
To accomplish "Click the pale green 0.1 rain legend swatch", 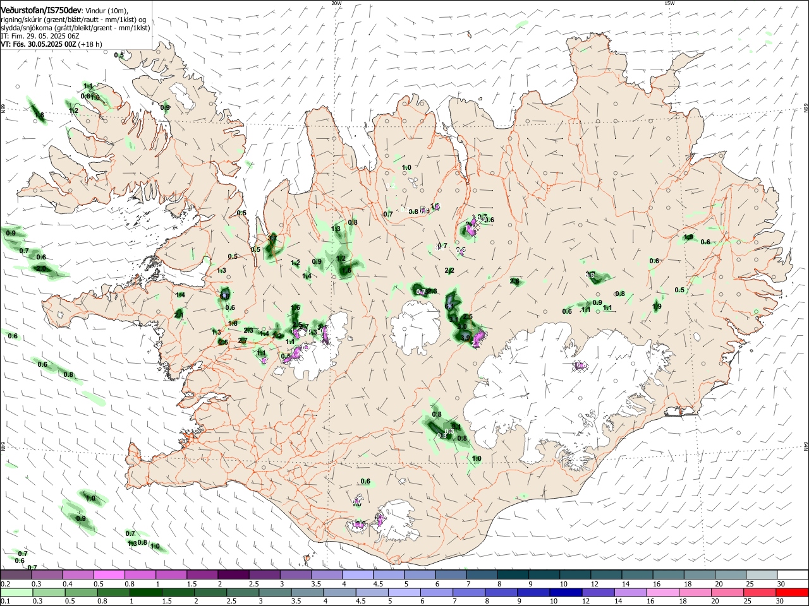I will [x=16, y=593].
